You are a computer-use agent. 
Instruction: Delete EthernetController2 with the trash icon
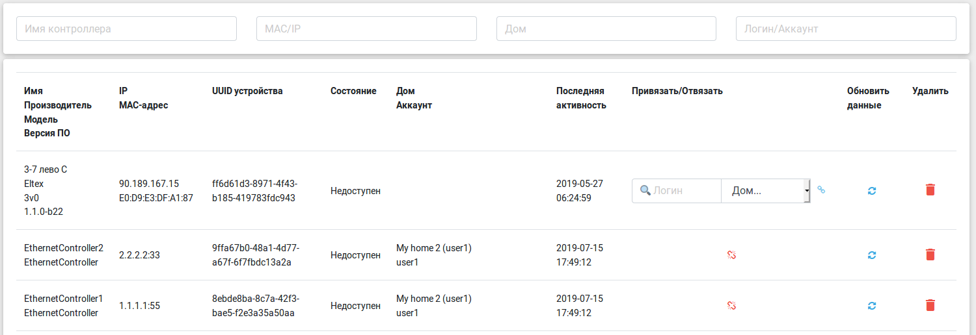click(x=930, y=254)
